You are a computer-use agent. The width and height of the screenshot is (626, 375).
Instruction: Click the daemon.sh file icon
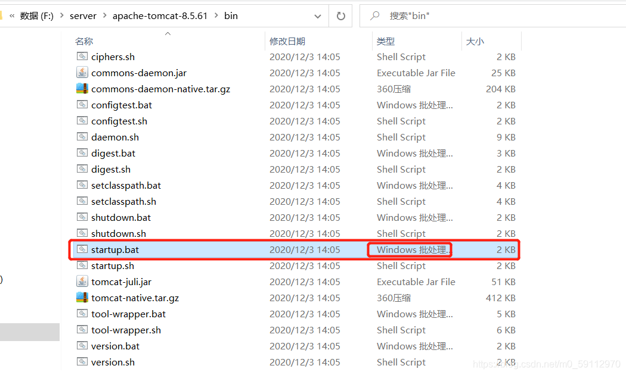82,137
